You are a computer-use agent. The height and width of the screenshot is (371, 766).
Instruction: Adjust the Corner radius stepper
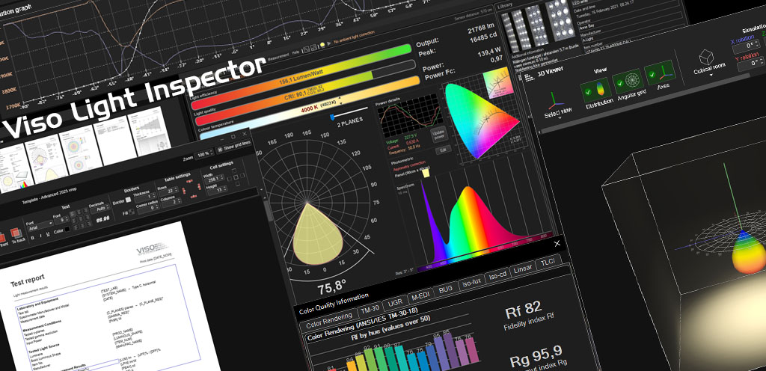click(149, 208)
